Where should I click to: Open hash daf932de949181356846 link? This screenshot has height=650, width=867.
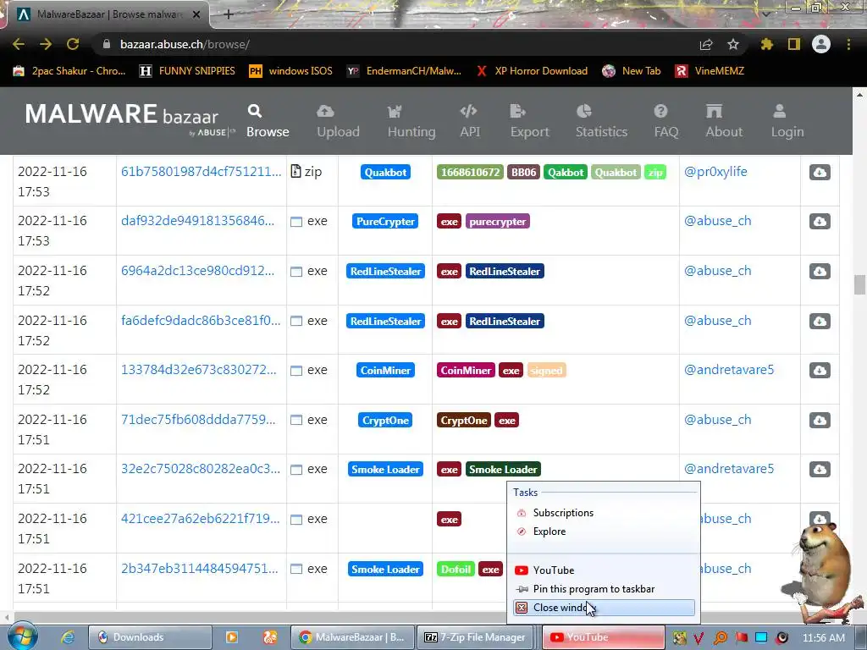(197, 221)
